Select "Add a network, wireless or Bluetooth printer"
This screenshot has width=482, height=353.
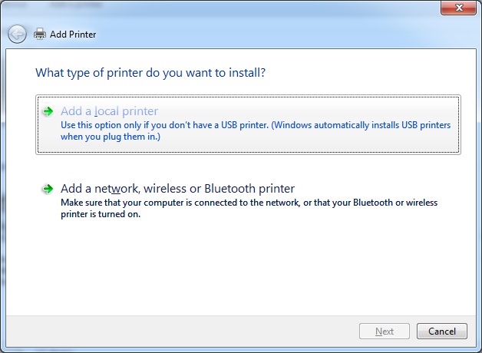pos(177,189)
